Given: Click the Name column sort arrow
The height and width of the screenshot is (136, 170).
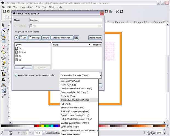Looking at the screenshot, I should tap(90, 45).
